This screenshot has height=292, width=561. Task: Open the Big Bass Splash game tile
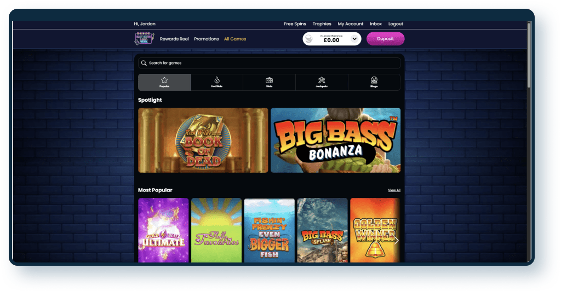click(322, 230)
